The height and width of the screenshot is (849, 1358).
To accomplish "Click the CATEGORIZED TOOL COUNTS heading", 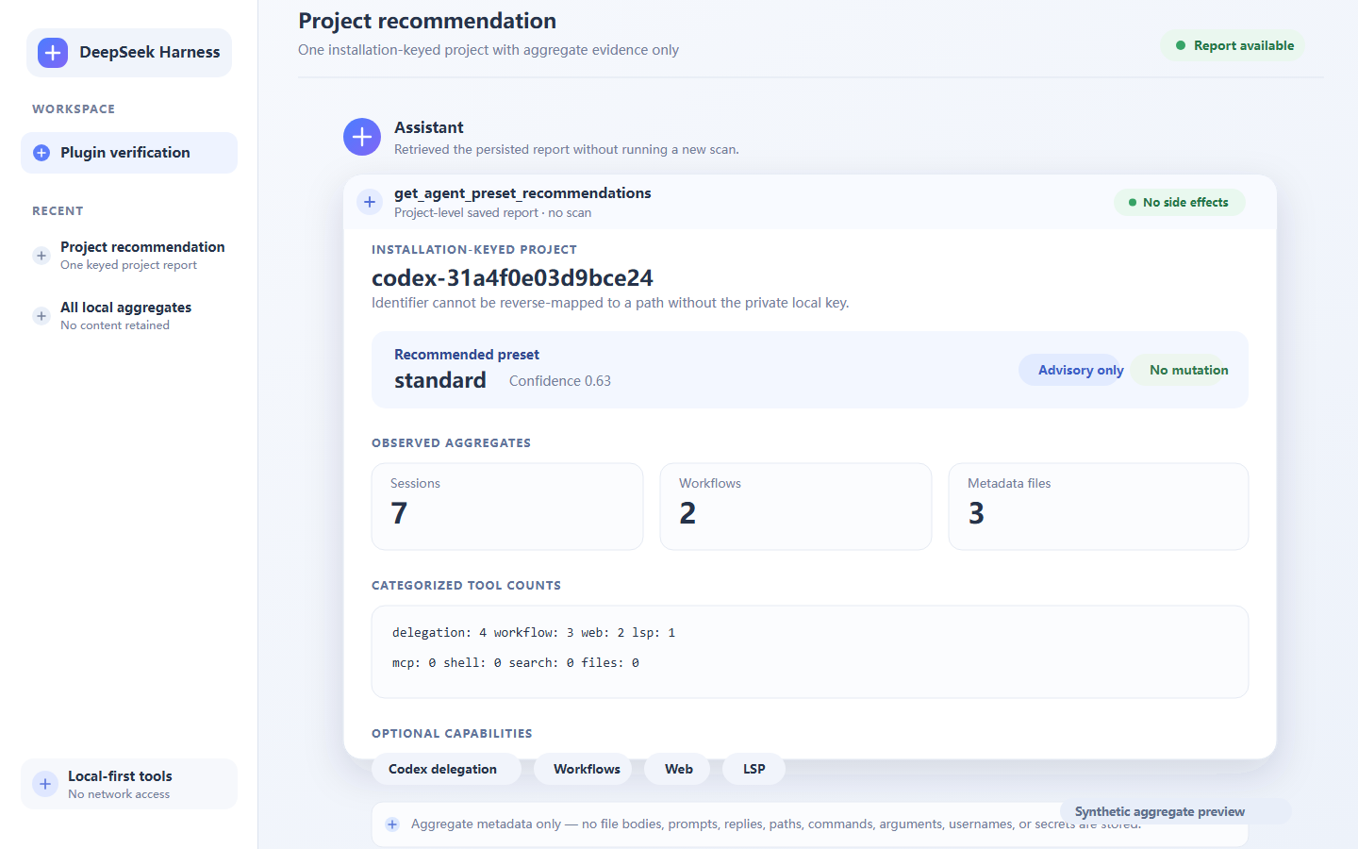I will (x=466, y=586).
